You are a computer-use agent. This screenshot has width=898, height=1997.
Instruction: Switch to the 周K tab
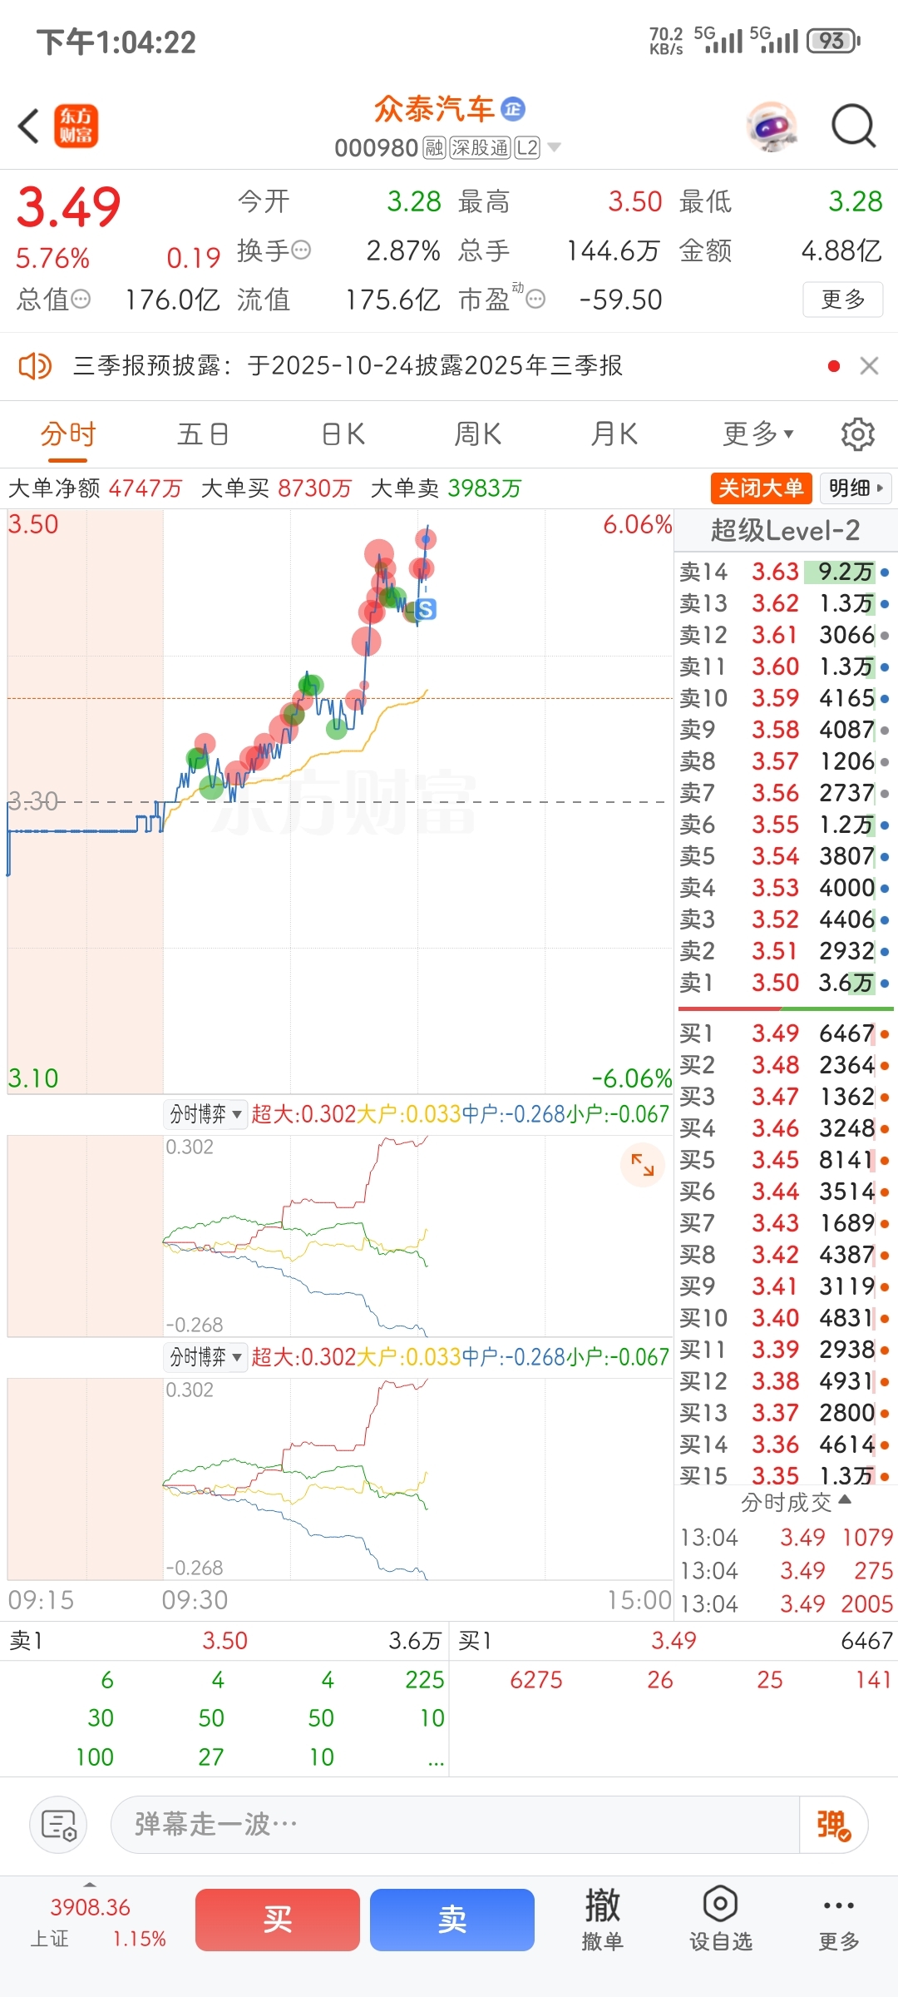tap(477, 434)
